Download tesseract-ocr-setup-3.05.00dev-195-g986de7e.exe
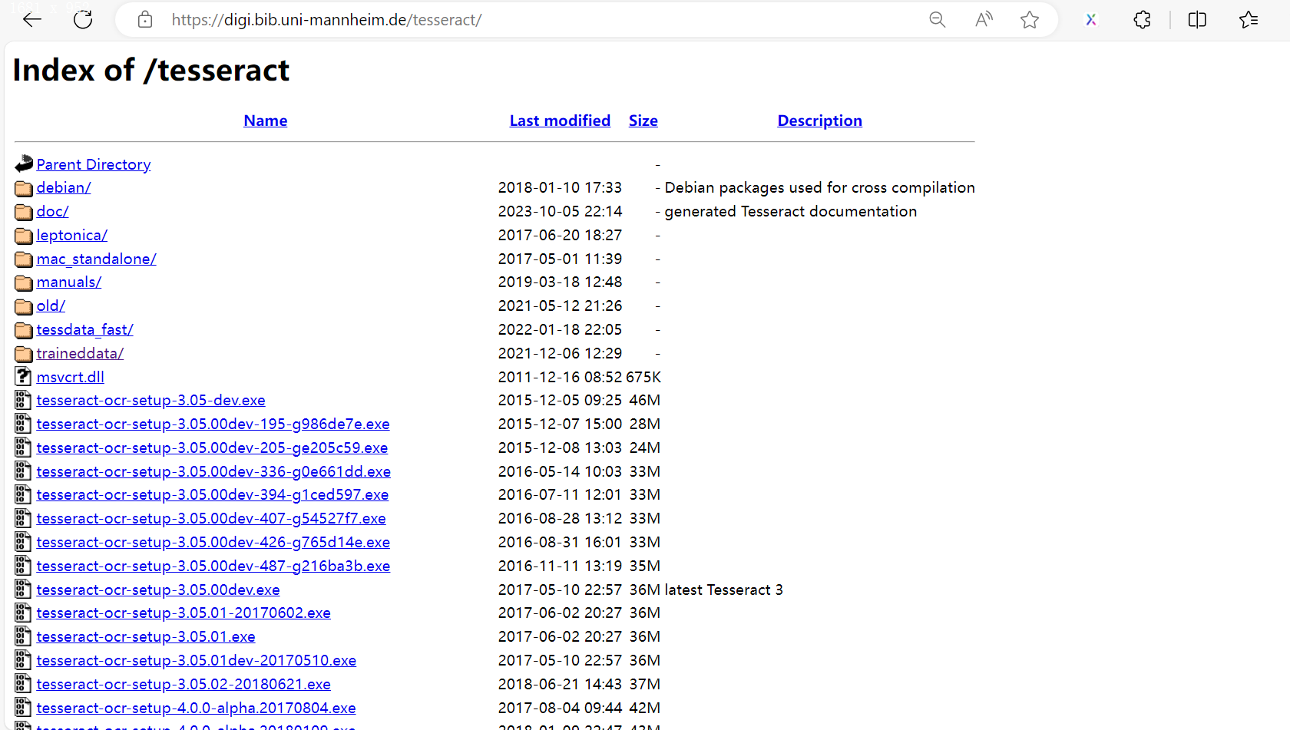This screenshot has height=730, width=1290. pos(213,424)
